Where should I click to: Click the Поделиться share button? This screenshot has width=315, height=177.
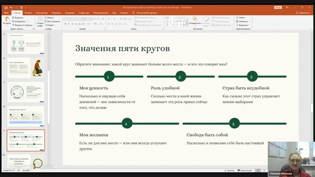303,13
